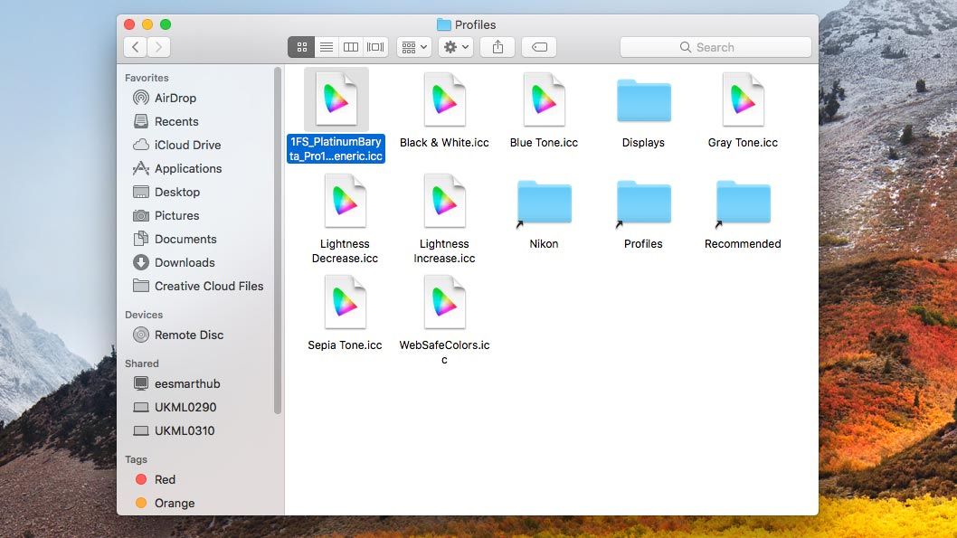Open the Share icon in the toolbar
Image resolution: width=957 pixels, height=538 pixels.
click(x=497, y=47)
